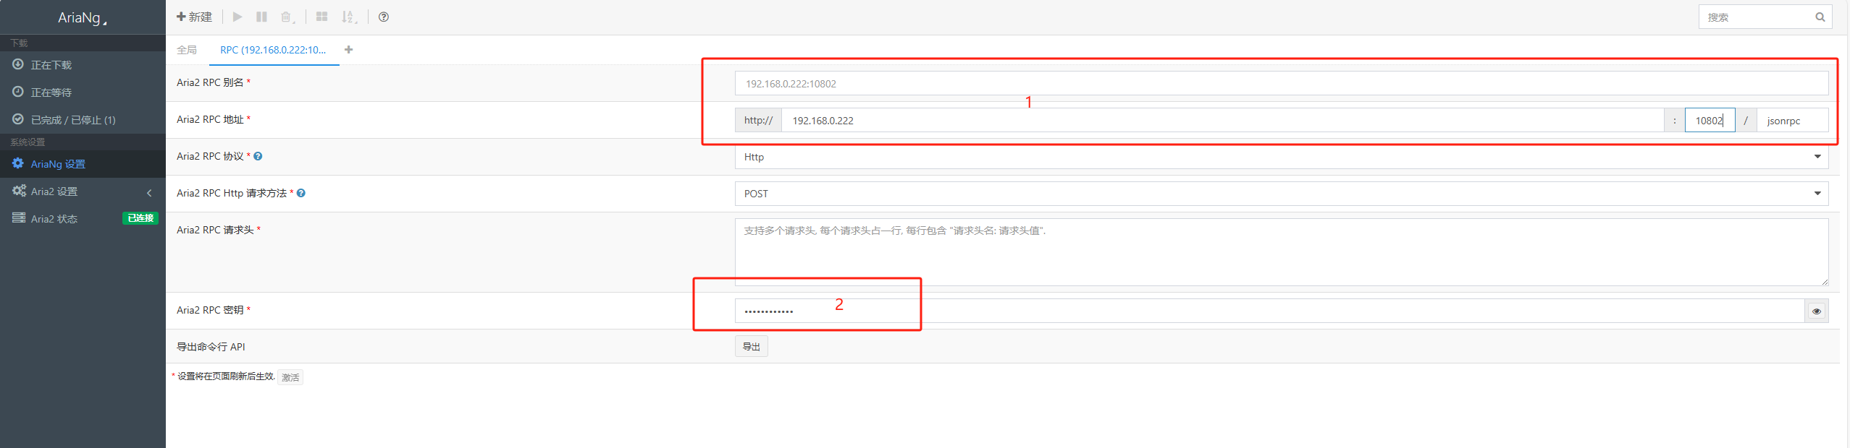Screen dimensions: 1850x448
Task: Click the start download play icon
Action: pos(237,17)
